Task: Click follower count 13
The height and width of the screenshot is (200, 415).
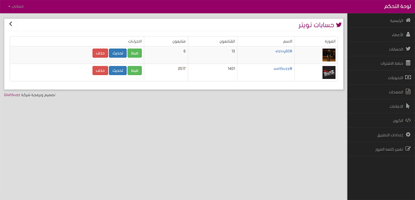Action: [x=233, y=51]
